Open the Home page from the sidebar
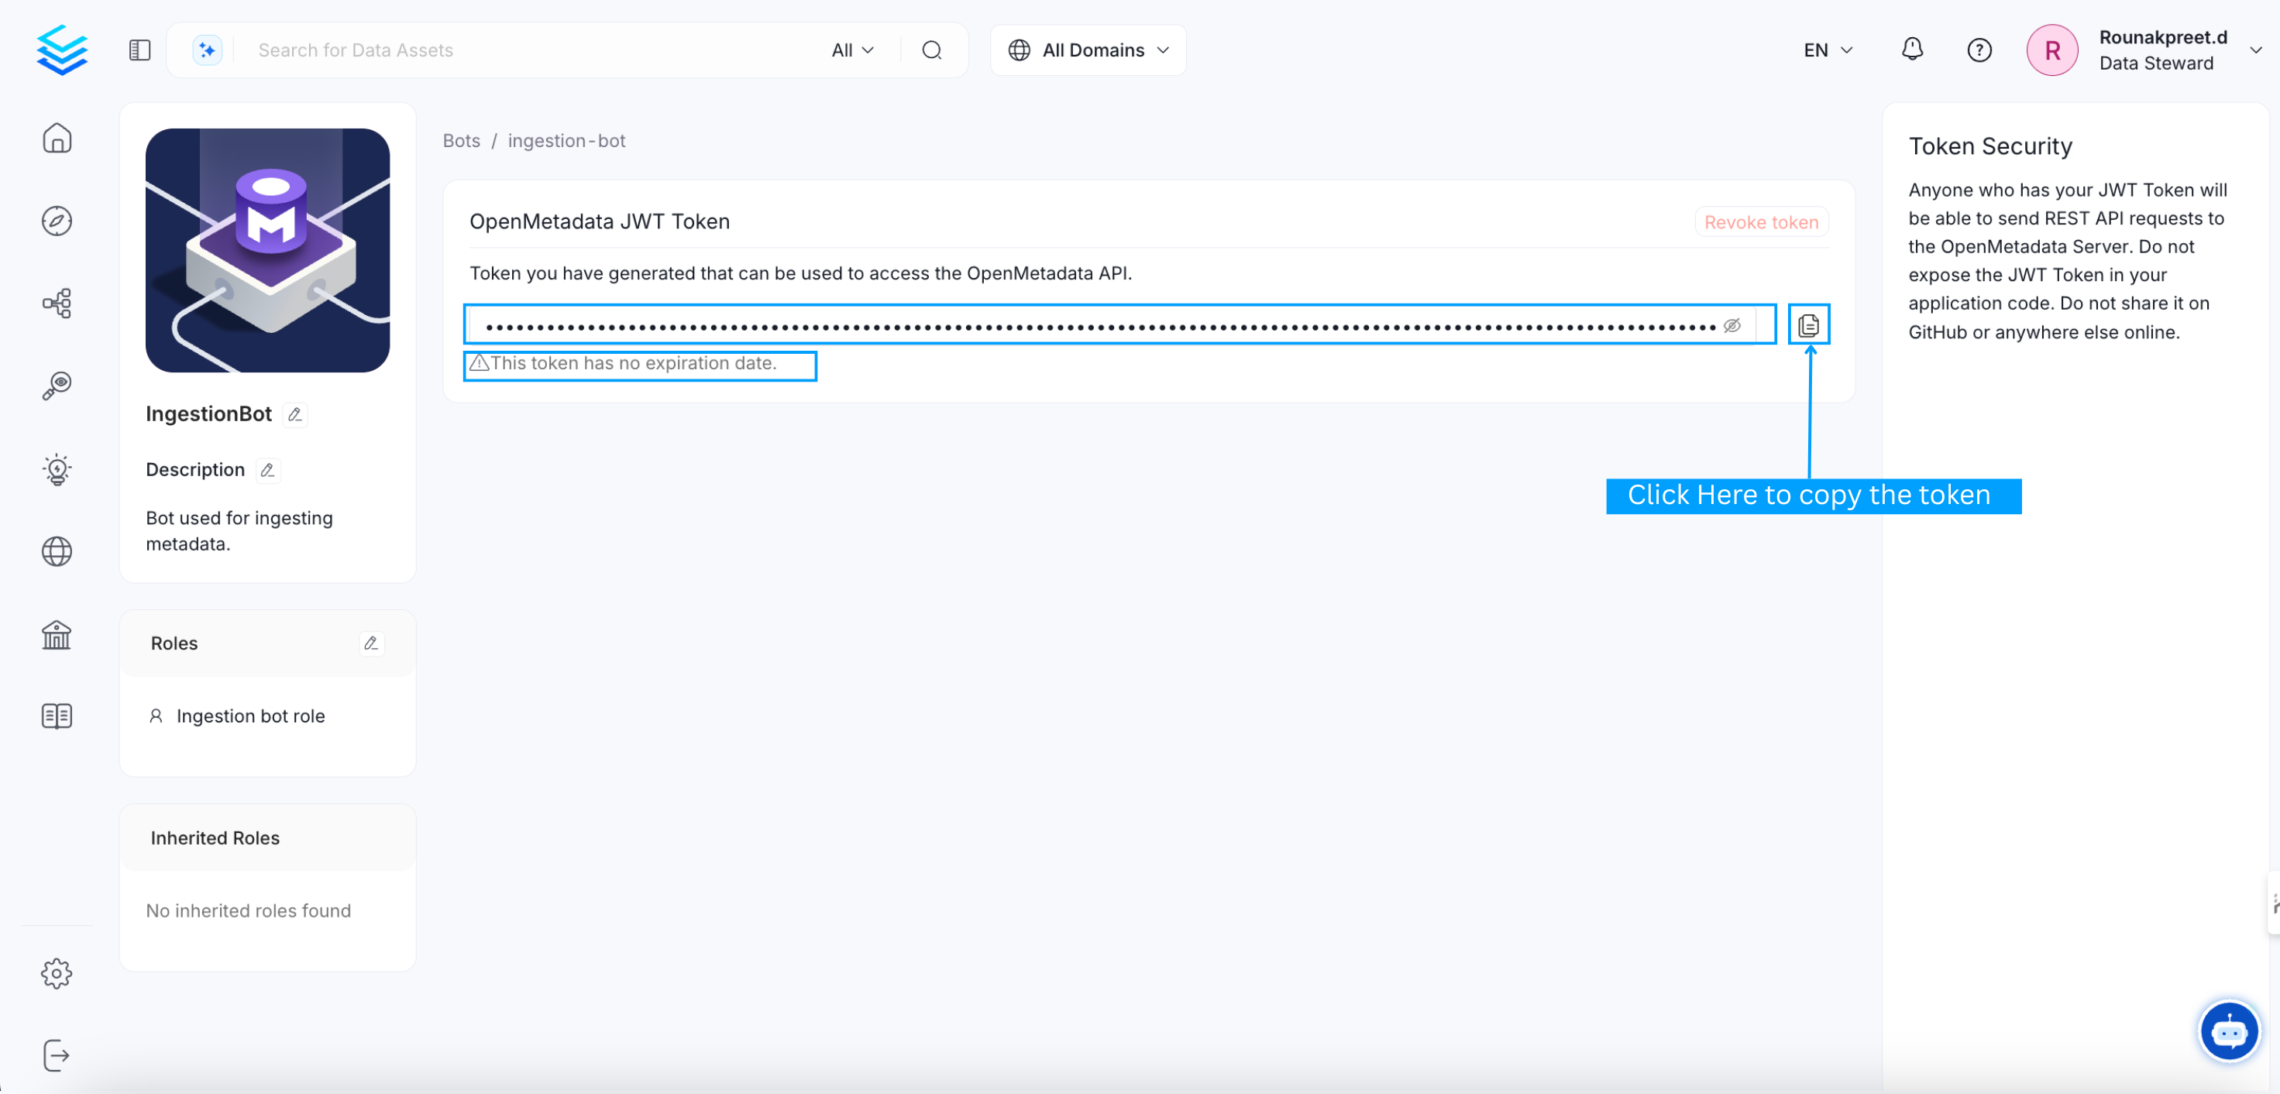 pyautogui.click(x=57, y=138)
